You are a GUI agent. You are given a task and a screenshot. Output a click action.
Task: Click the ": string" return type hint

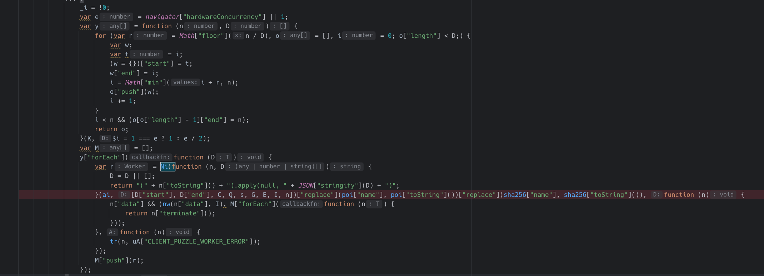click(347, 167)
